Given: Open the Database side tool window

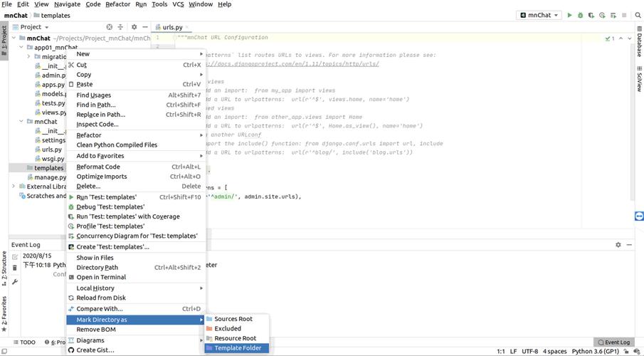Looking at the screenshot, I should click(640, 41).
